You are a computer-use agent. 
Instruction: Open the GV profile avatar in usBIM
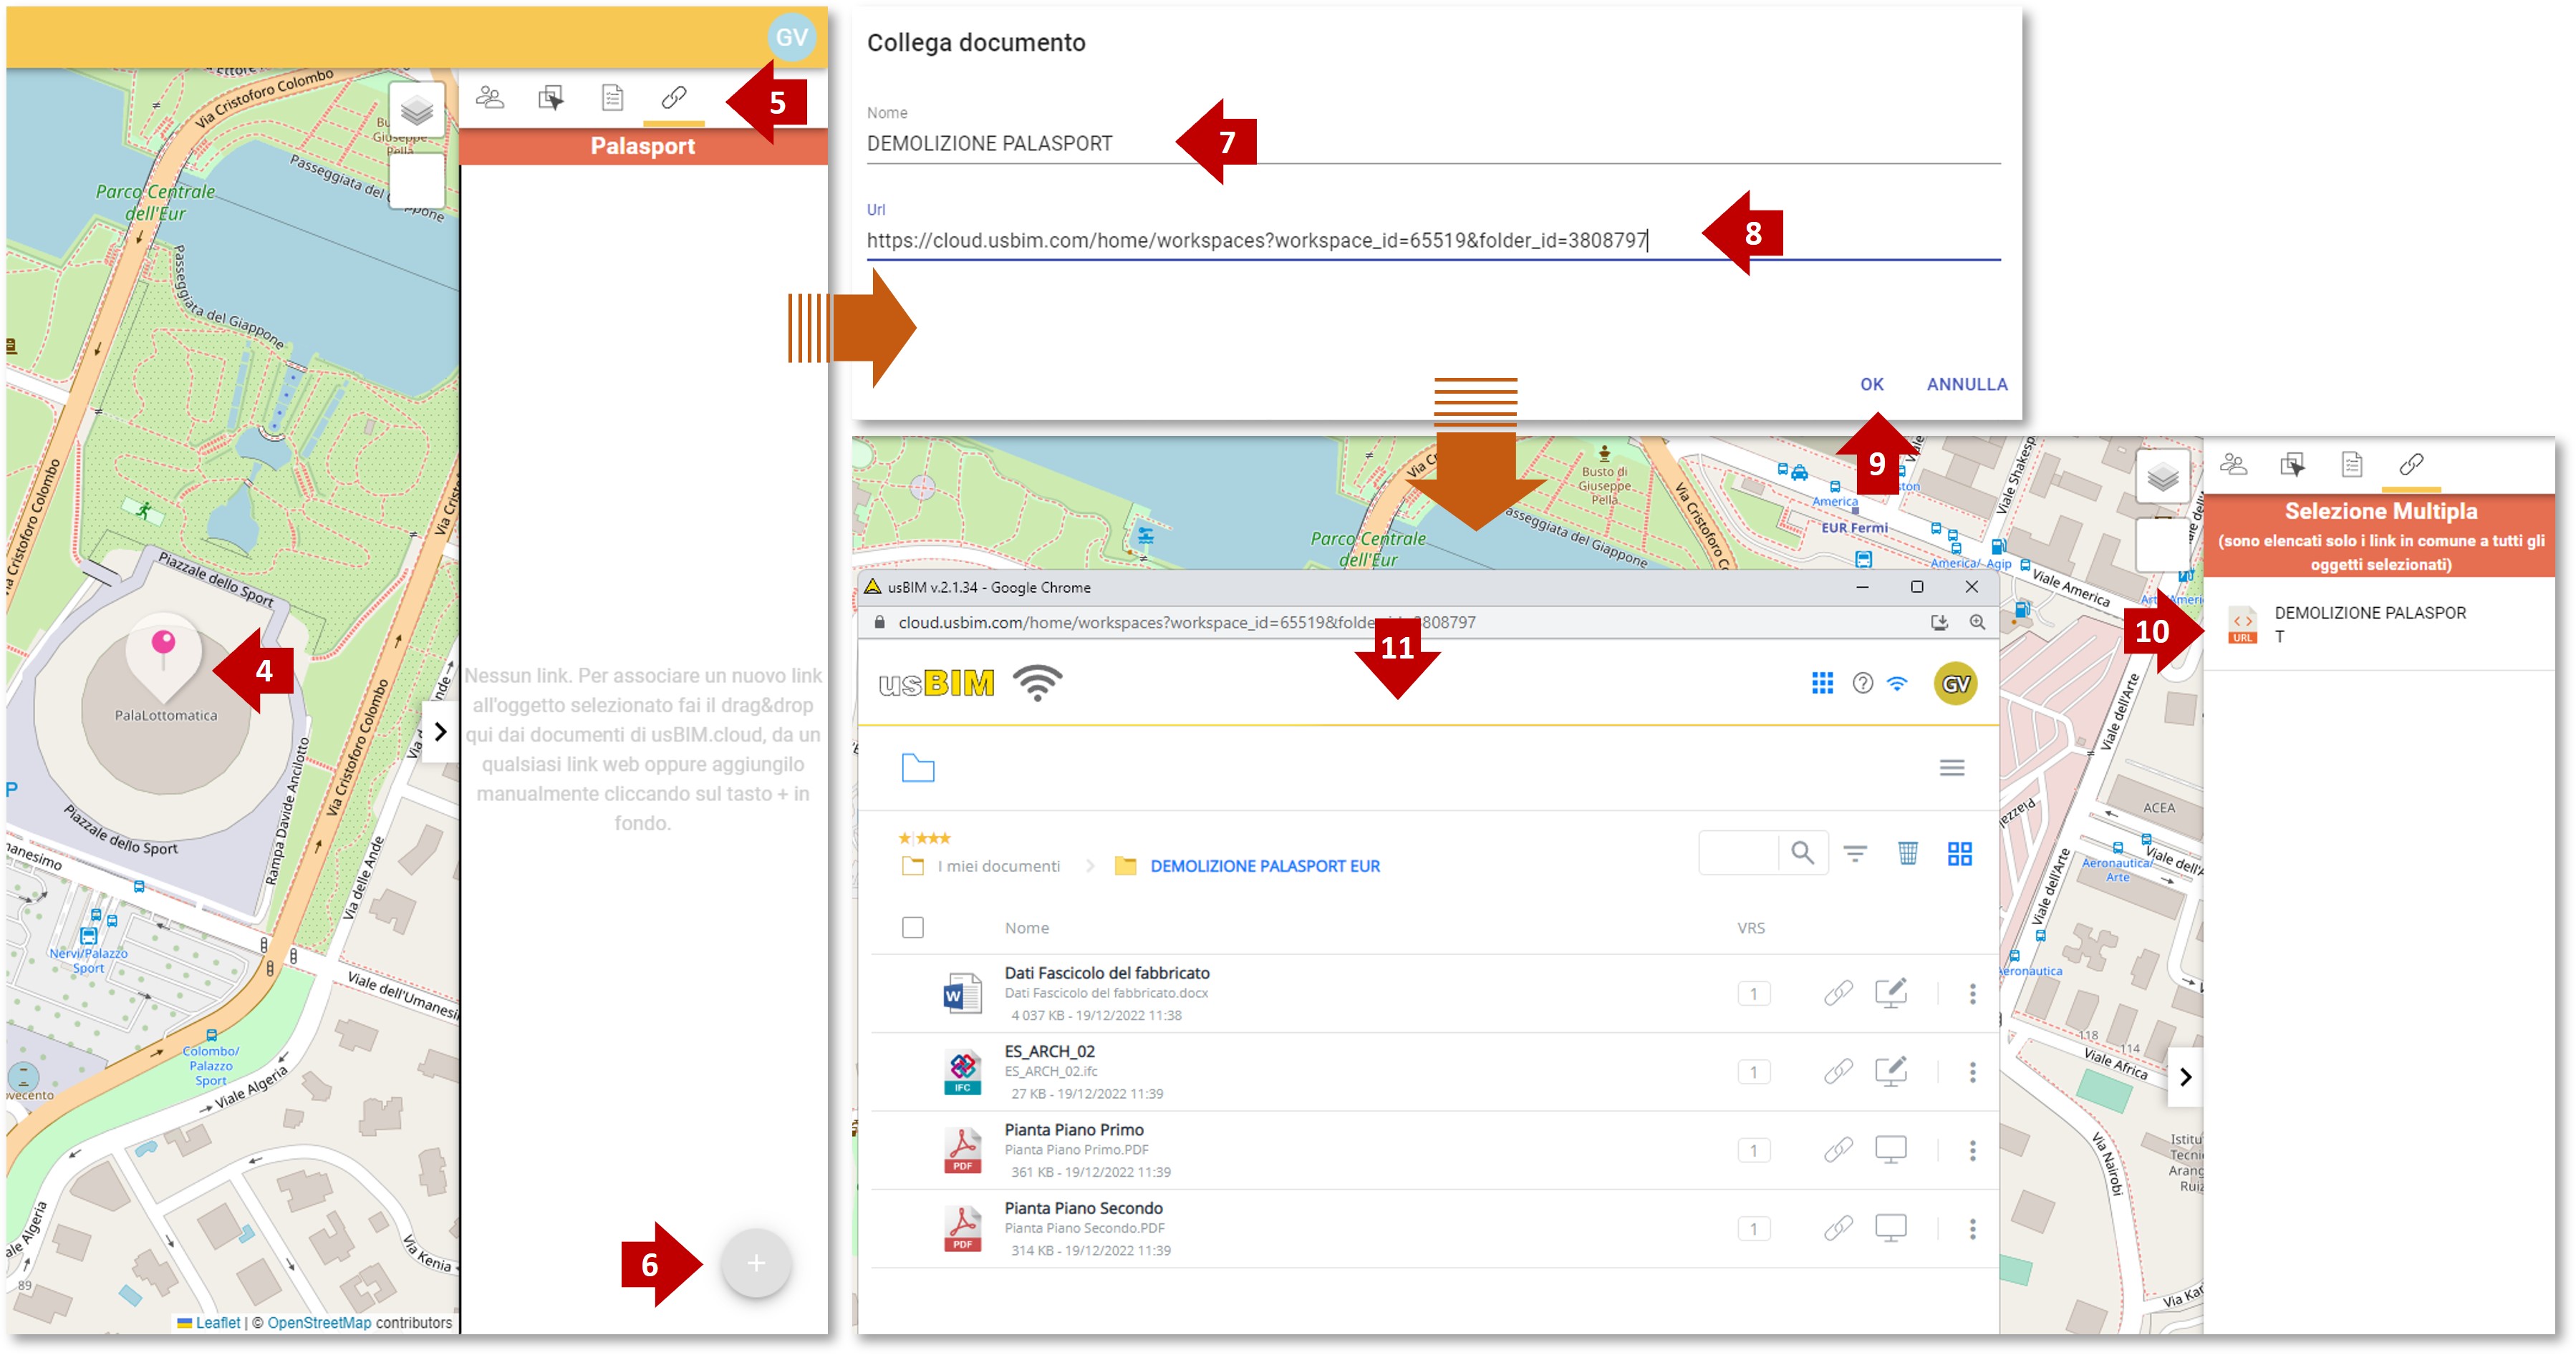click(1955, 684)
